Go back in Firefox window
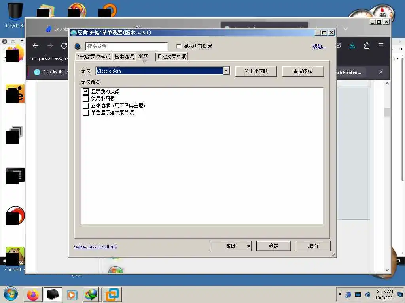This screenshot has height=303, width=405. point(36,46)
